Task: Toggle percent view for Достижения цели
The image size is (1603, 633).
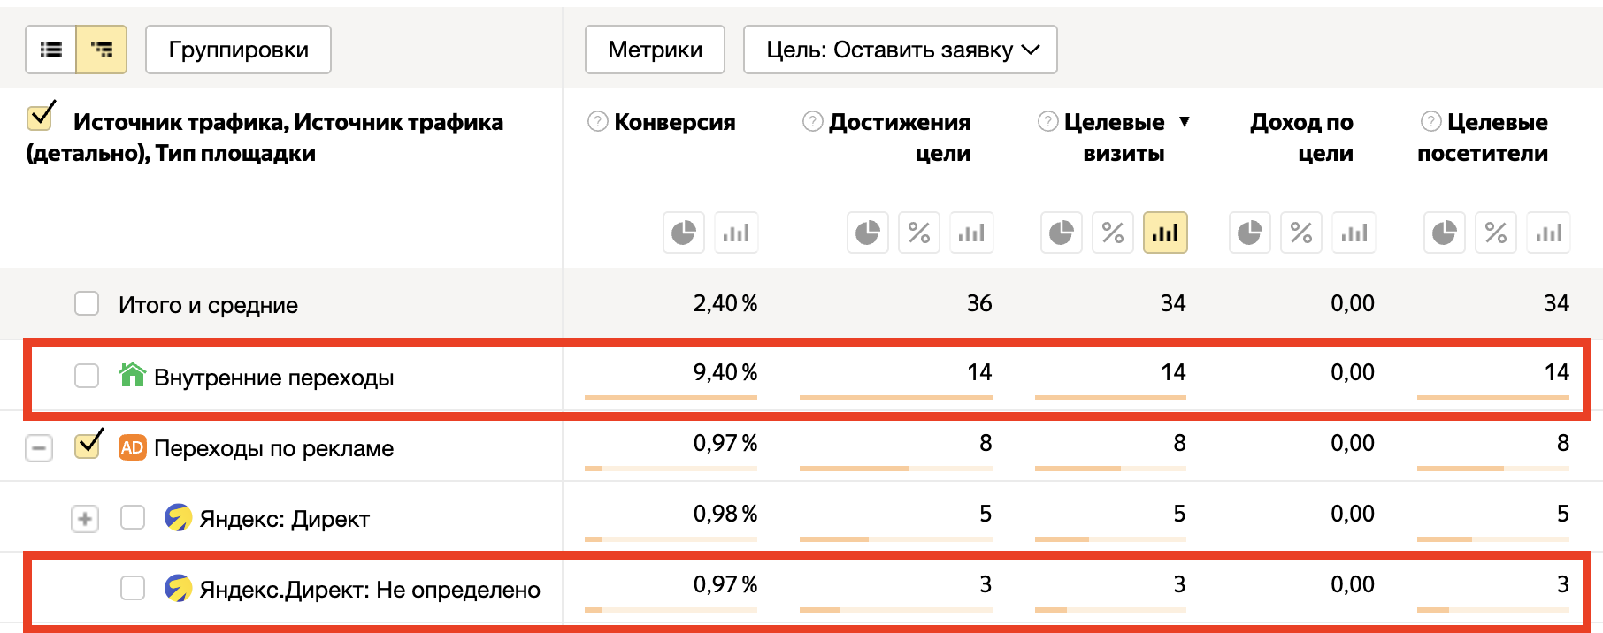Action: point(919,233)
